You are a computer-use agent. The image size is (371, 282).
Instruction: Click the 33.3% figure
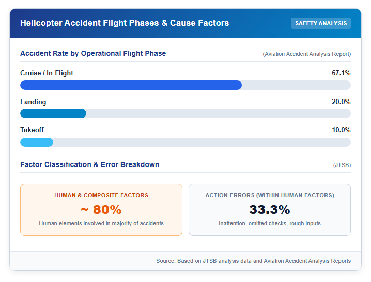270,209
